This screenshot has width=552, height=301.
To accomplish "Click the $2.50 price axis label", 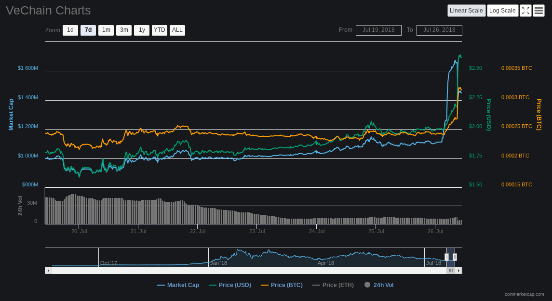I will click(476, 68).
